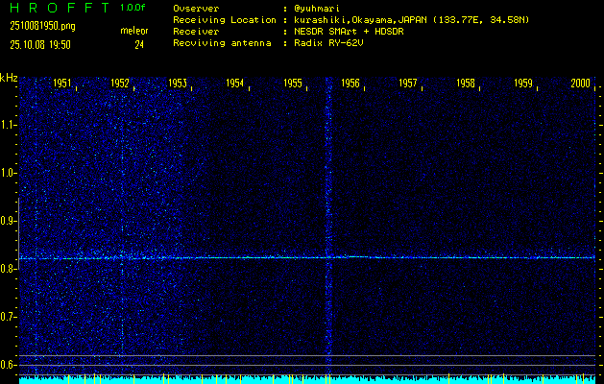Click time marker 1952

[120, 84]
